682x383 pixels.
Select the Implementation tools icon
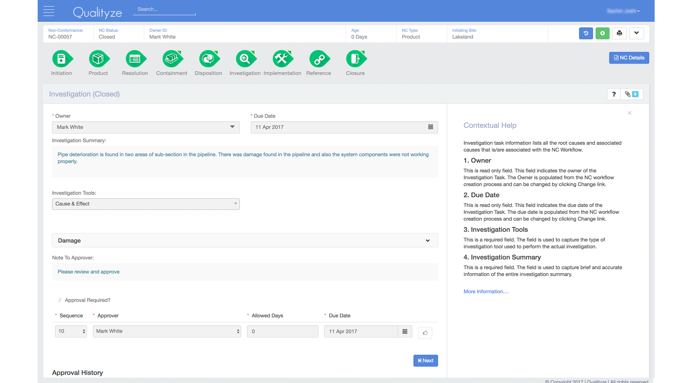click(x=282, y=59)
